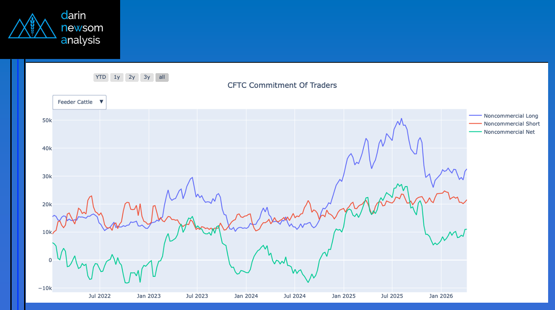Viewport: 555px width, 310px height.
Task: Click the −10k y-axis label
Action: [45, 288]
